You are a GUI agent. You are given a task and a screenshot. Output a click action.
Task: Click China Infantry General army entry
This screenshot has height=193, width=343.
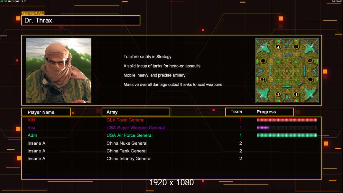pyautogui.click(x=129, y=159)
